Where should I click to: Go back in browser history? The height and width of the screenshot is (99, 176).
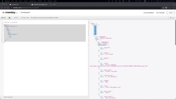coord(2,8)
